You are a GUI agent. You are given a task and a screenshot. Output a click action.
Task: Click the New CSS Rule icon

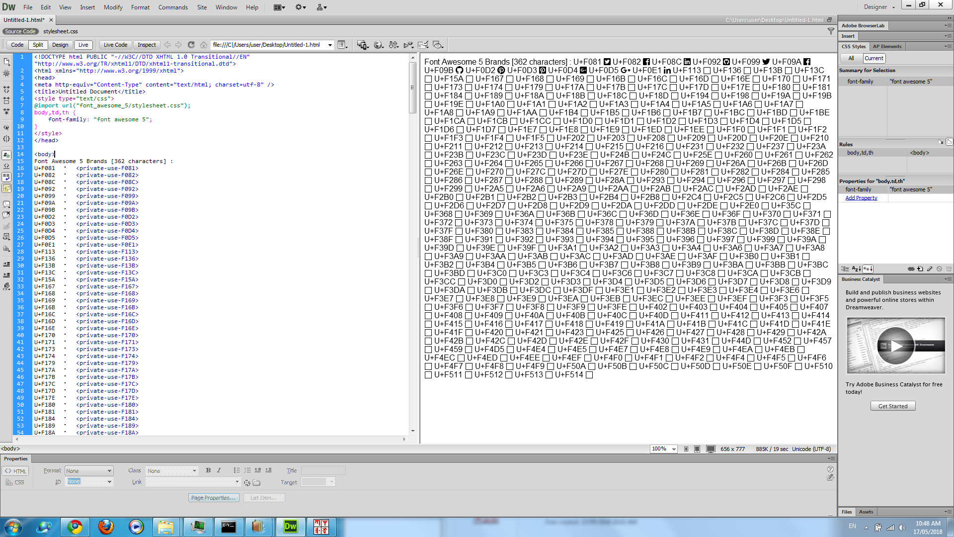click(920, 268)
